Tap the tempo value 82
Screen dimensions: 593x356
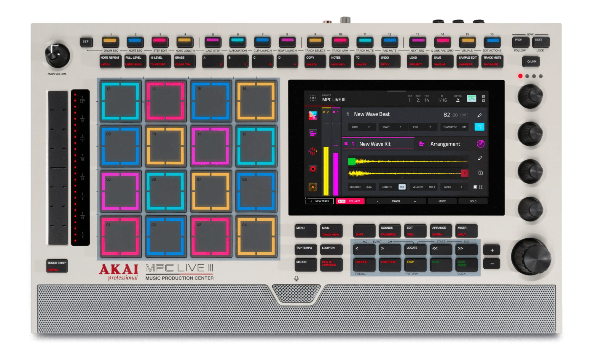(x=447, y=115)
